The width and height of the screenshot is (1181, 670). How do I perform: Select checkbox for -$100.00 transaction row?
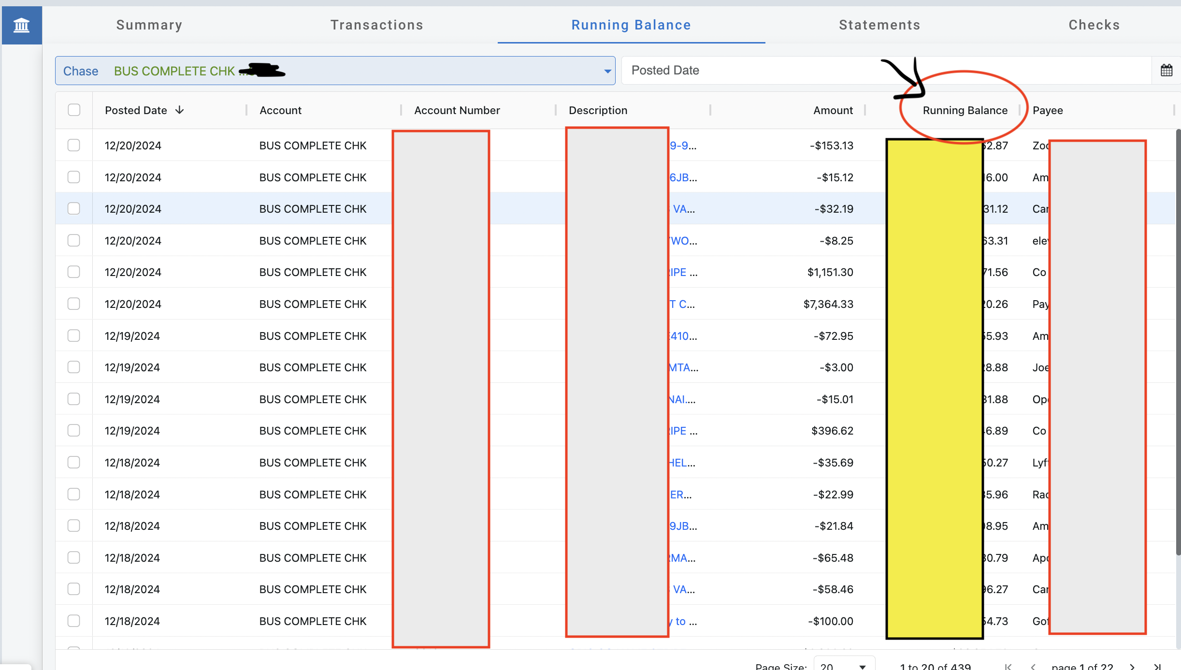click(74, 621)
